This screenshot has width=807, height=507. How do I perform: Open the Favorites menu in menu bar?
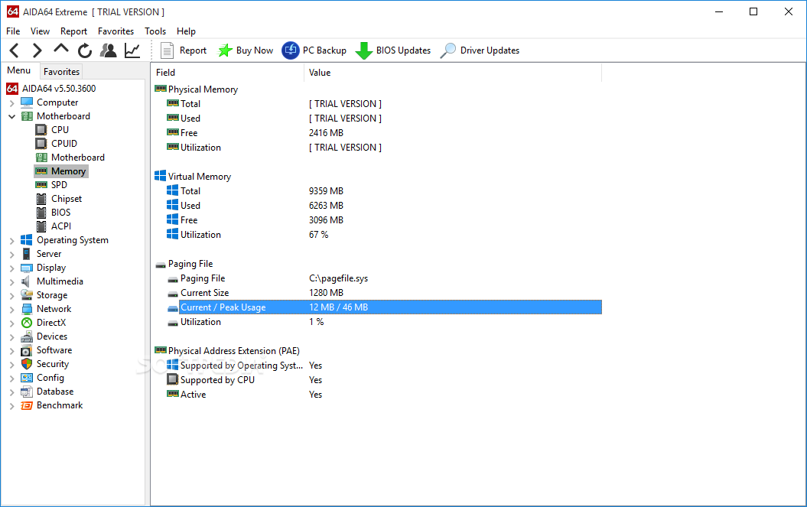[116, 31]
